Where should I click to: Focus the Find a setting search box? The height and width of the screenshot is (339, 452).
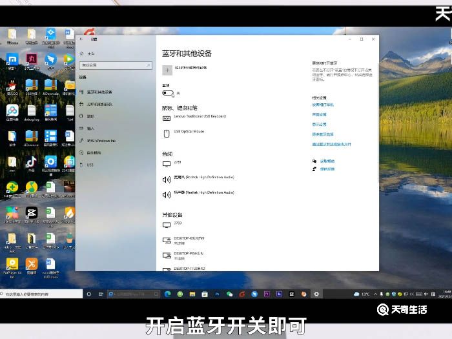(116, 65)
